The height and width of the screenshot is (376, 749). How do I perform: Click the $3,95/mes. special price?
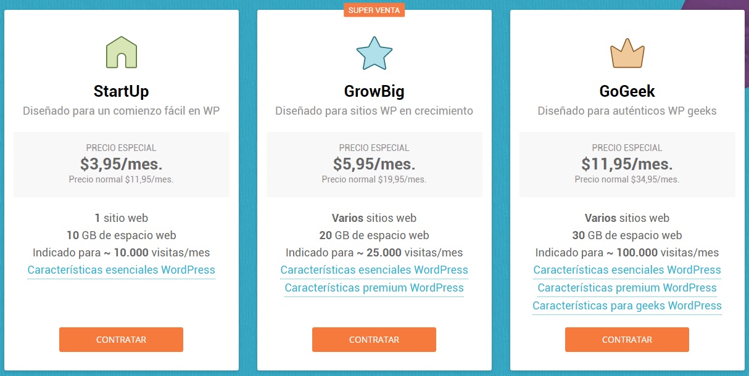[x=121, y=164]
